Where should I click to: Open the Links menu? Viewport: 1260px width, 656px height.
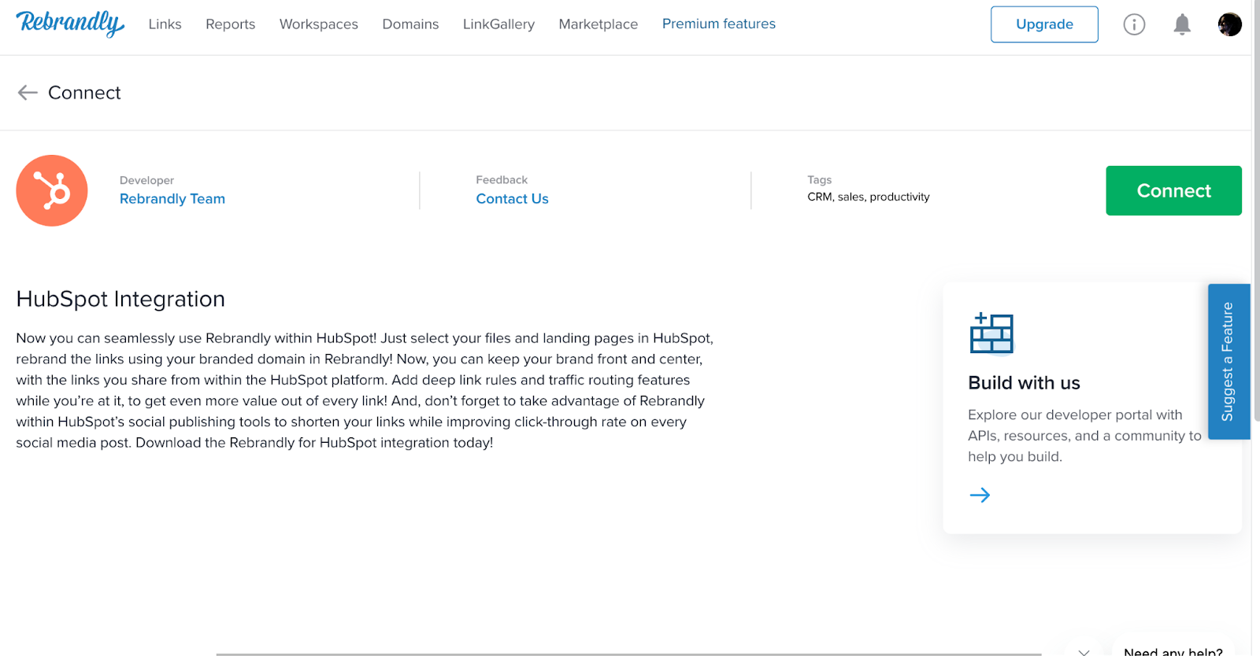coord(165,24)
